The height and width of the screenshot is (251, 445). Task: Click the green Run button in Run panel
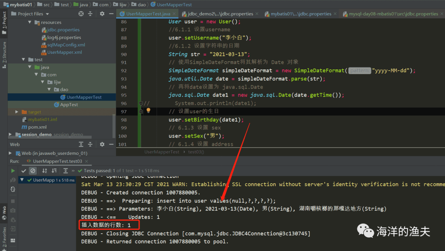click(13, 170)
